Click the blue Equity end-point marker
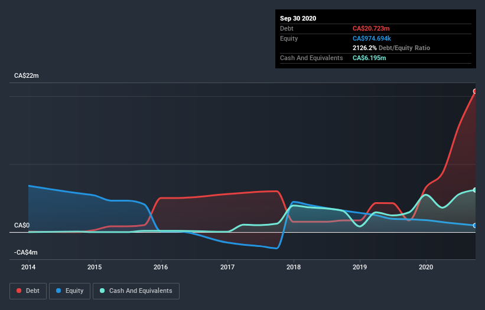The image size is (485, 310). tap(475, 226)
